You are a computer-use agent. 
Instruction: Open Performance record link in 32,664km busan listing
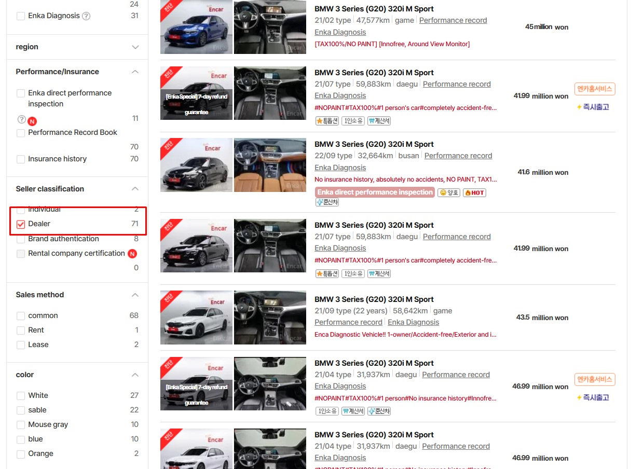[458, 156]
